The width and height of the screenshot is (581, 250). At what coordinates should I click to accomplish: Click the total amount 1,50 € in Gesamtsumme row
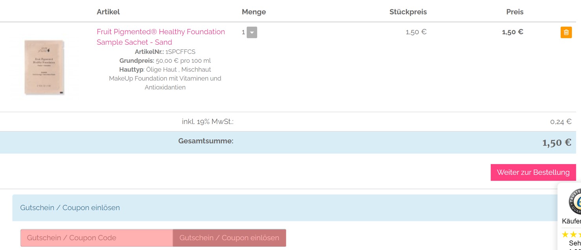pyautogui.click(x=557, y=143)
